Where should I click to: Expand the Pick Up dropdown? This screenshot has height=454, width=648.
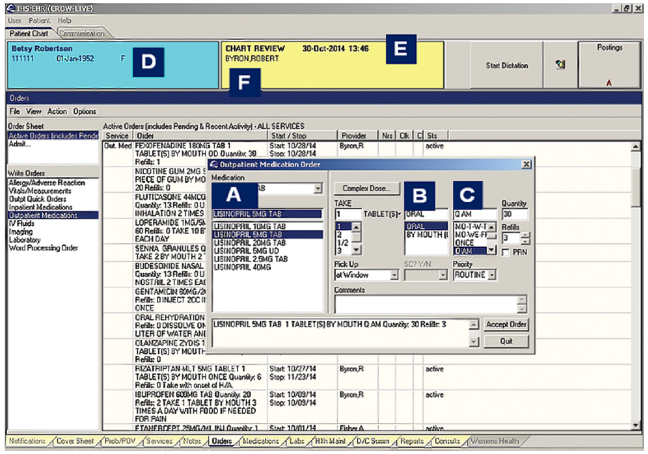coord(395,275)
